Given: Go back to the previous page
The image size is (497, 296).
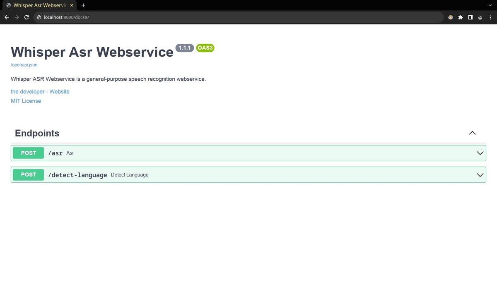Looking at the screenshot, I should [x=7, y=17].
